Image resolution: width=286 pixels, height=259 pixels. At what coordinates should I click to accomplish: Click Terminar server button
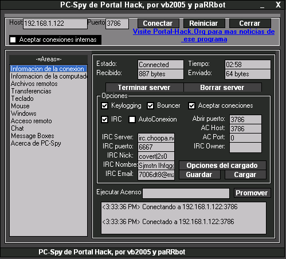coord(144,88)
